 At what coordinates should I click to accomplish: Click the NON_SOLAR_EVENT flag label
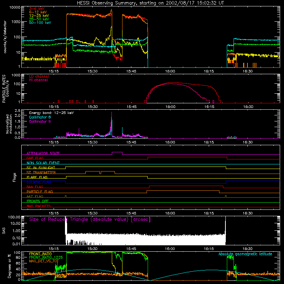[x=43, y=163]
